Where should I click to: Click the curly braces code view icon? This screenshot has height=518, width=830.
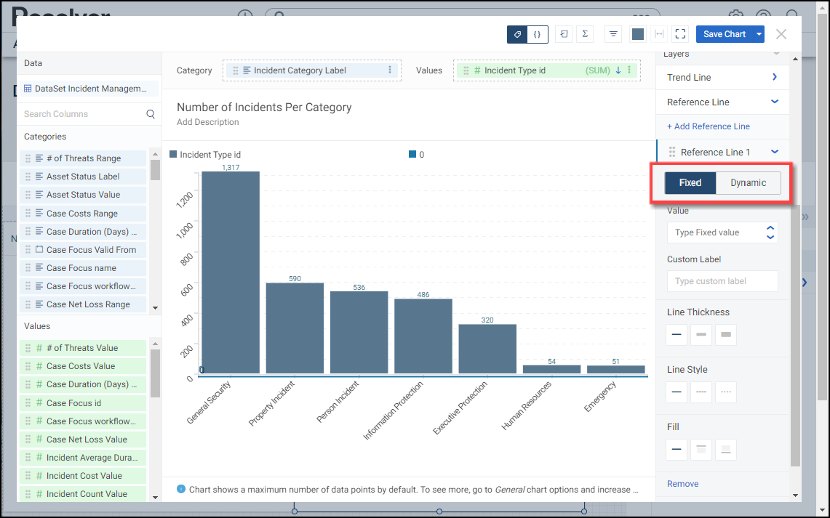click(537, 34)
